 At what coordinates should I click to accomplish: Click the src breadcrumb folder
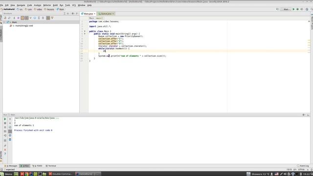tap(20, 9)
